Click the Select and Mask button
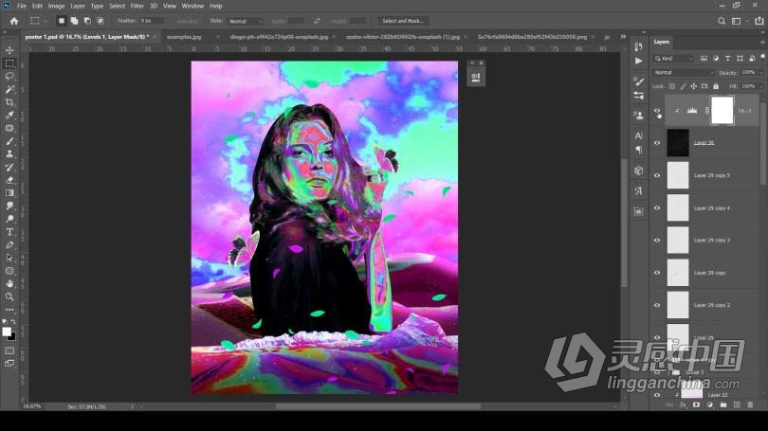 pyautogui.click(x=403, y=21)
